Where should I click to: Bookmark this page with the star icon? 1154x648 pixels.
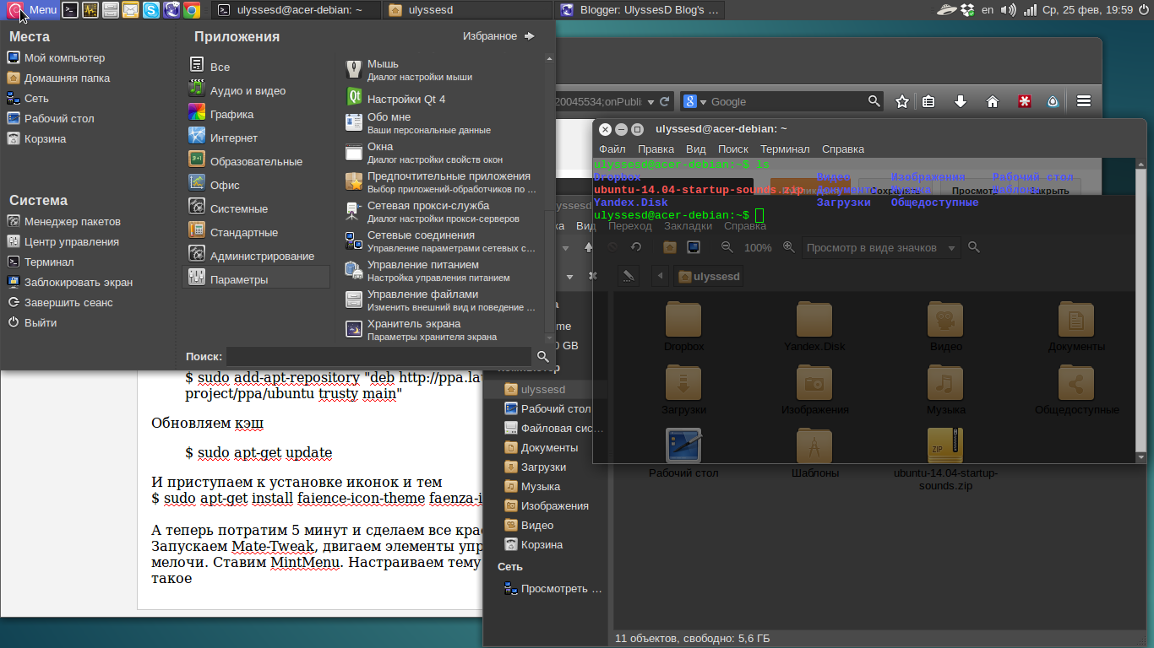(x=902, y=101)
